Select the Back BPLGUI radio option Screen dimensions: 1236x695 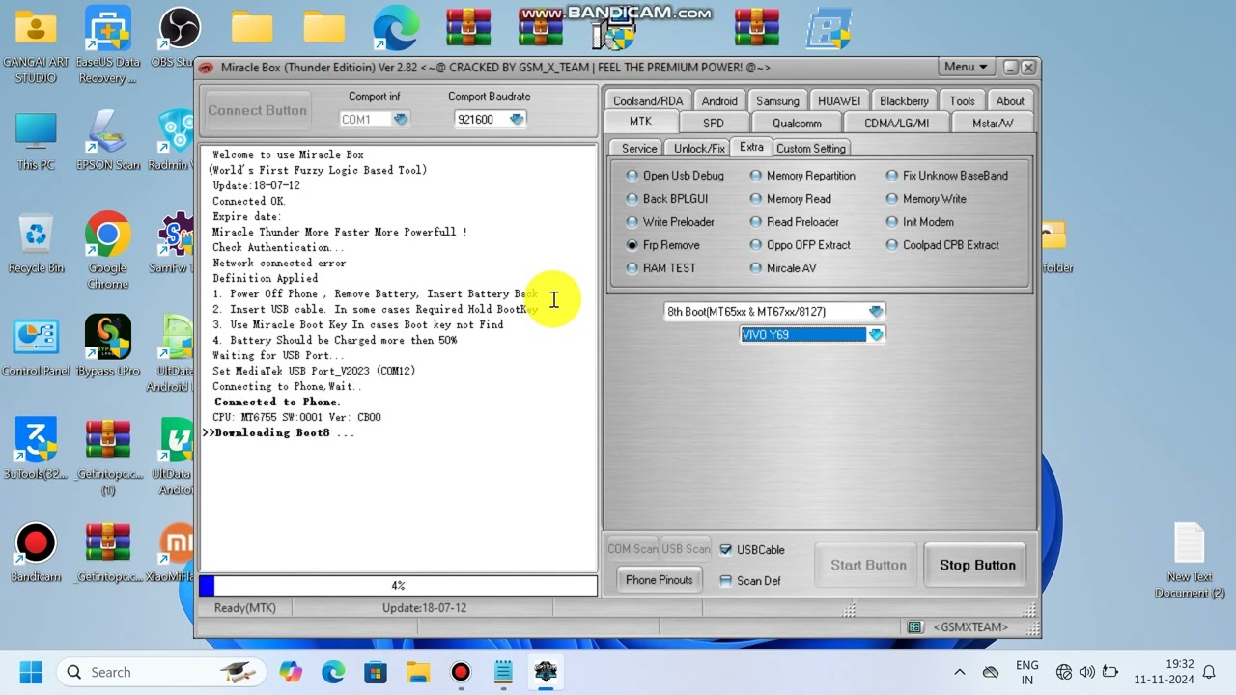click(x=667, y=199)
